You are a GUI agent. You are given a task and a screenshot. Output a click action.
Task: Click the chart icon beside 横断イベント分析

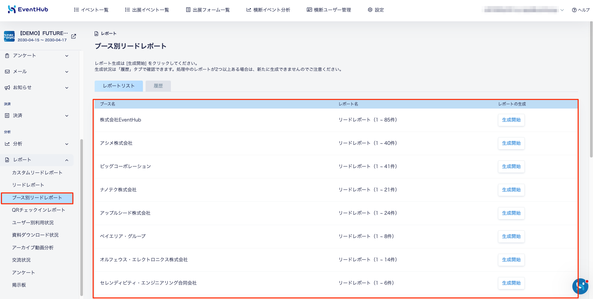coord(249,10)
